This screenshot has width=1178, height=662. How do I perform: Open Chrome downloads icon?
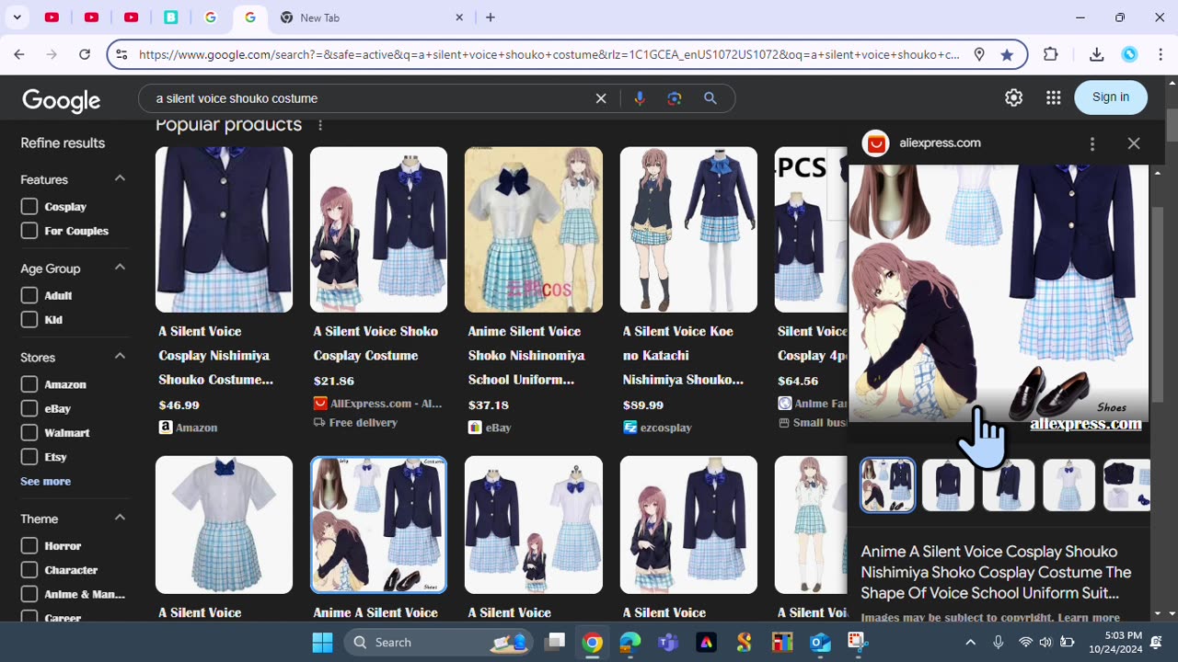click(1096, 55)
